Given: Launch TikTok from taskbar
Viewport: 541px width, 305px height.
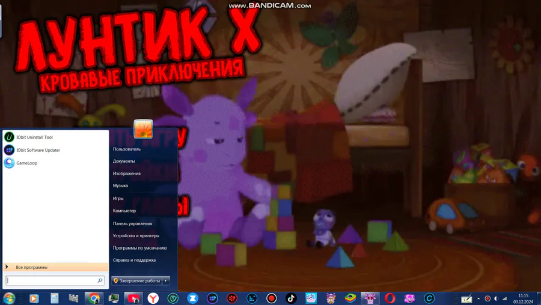Looking at the screenshot, I should click(291, 298).
